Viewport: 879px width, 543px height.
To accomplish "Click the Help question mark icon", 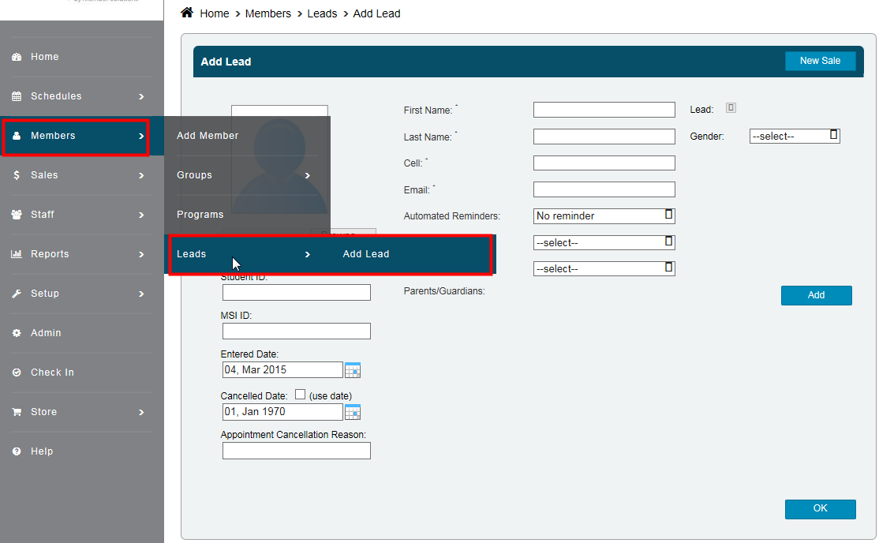I will click(17, 451).
